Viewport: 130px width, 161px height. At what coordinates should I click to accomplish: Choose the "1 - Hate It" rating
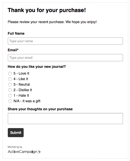[10, 96]
